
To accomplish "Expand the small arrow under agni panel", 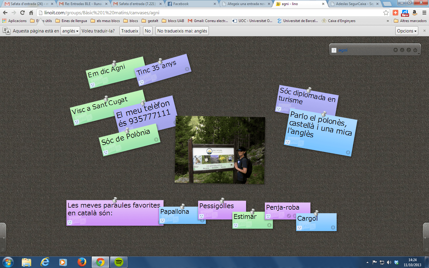I will 419,54.
